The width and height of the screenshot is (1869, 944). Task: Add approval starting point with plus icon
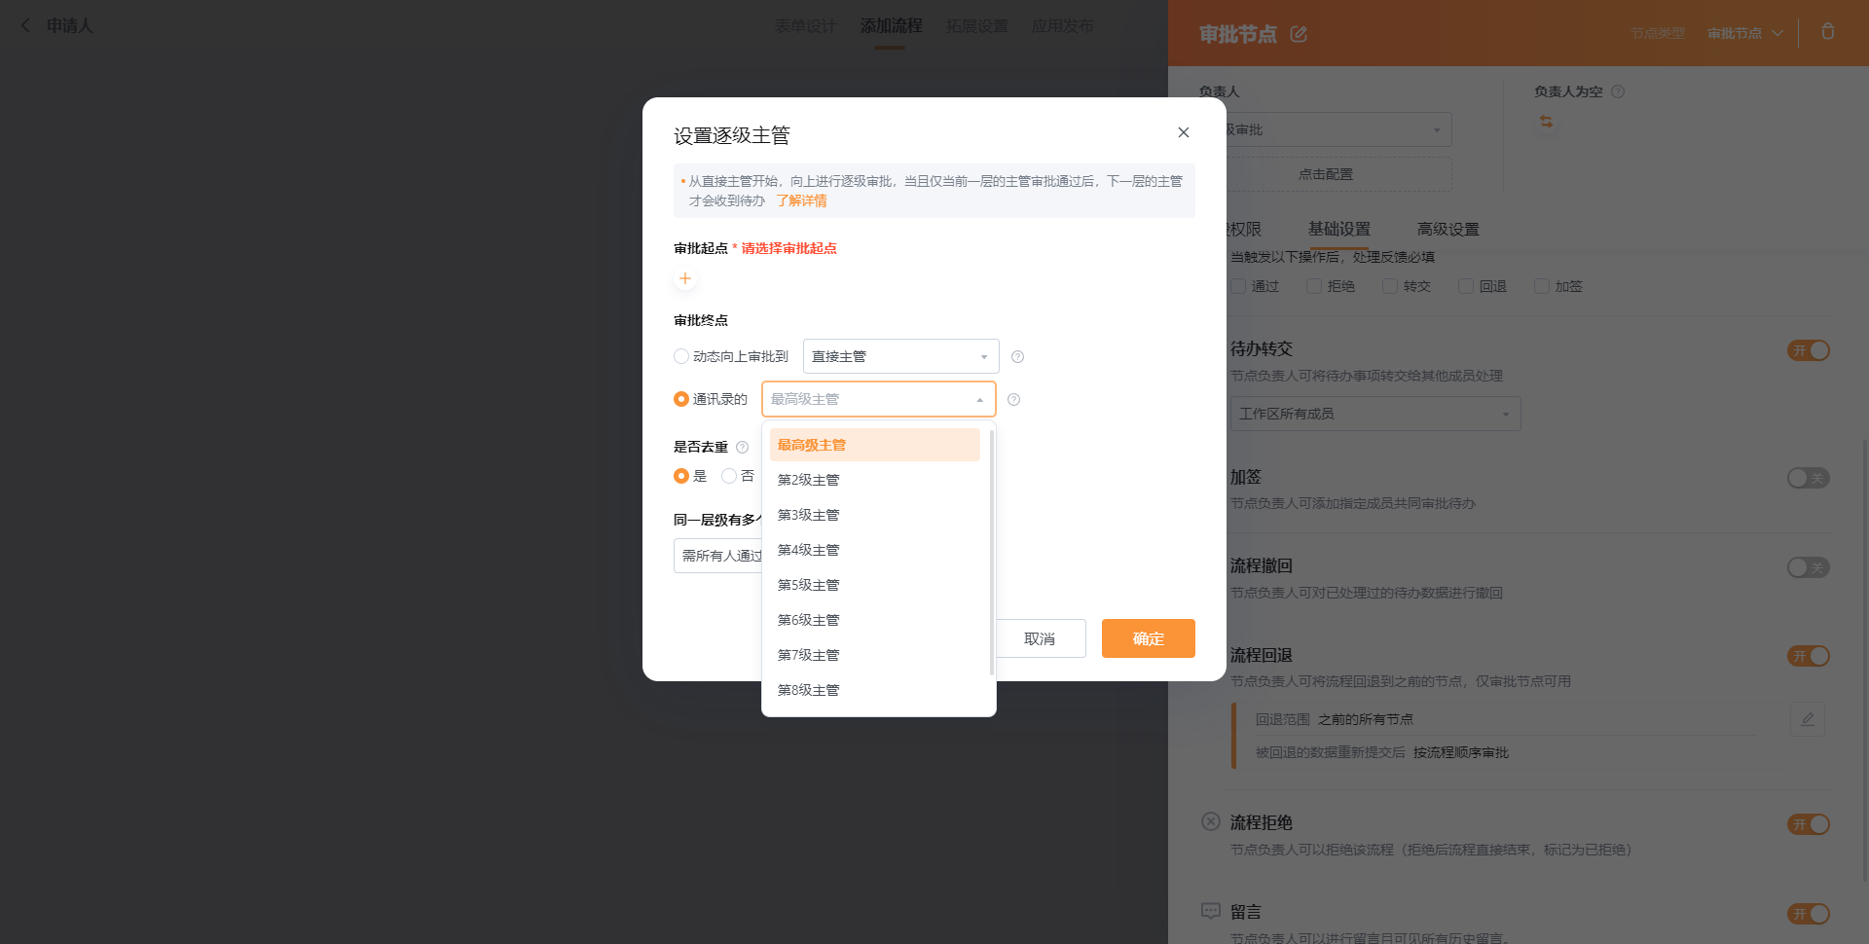tap(685, 278)
